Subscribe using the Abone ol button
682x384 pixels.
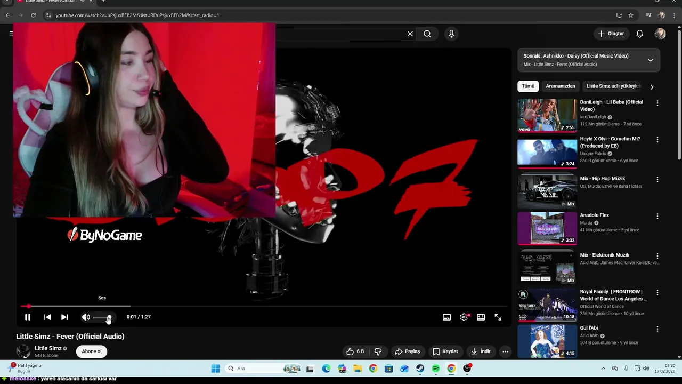pyautogui.click(x=92, y=351)
